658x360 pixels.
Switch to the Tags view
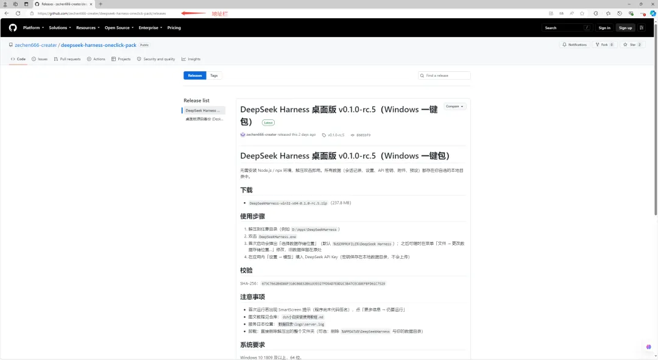[214, 76]
